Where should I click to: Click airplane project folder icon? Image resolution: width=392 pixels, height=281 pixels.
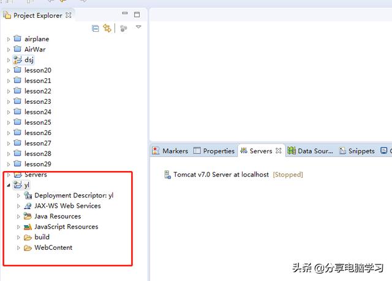17,38
